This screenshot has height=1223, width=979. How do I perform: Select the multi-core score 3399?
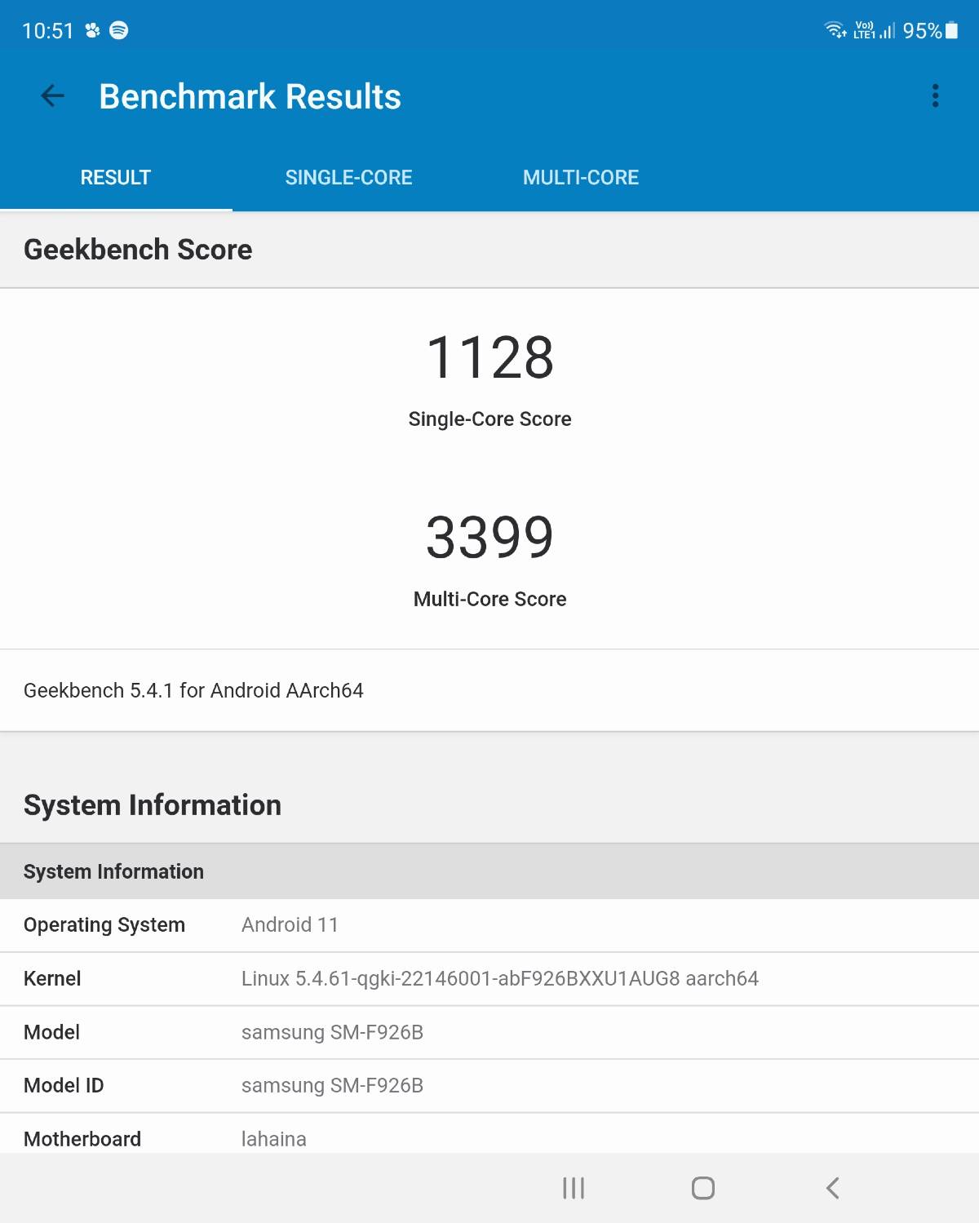click(x=489, y=538)
